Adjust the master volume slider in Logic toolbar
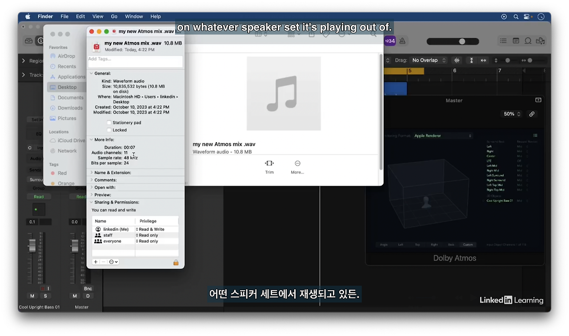This screenshot has height=336, width=569. (x=453, y=41)
